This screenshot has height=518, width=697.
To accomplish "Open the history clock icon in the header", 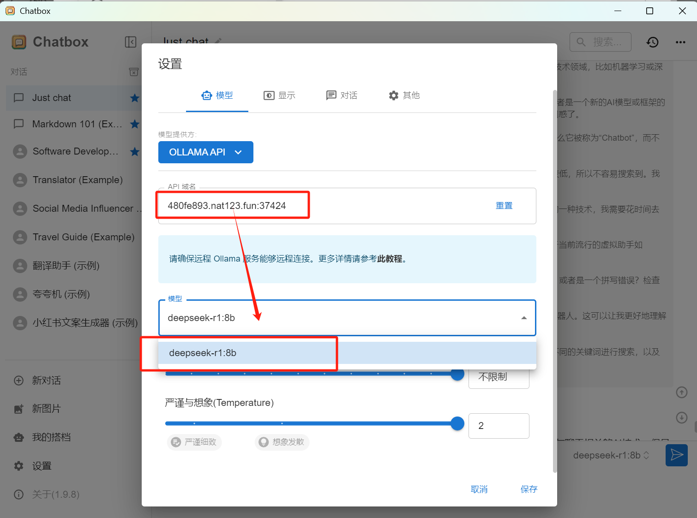I will [652, 42].
